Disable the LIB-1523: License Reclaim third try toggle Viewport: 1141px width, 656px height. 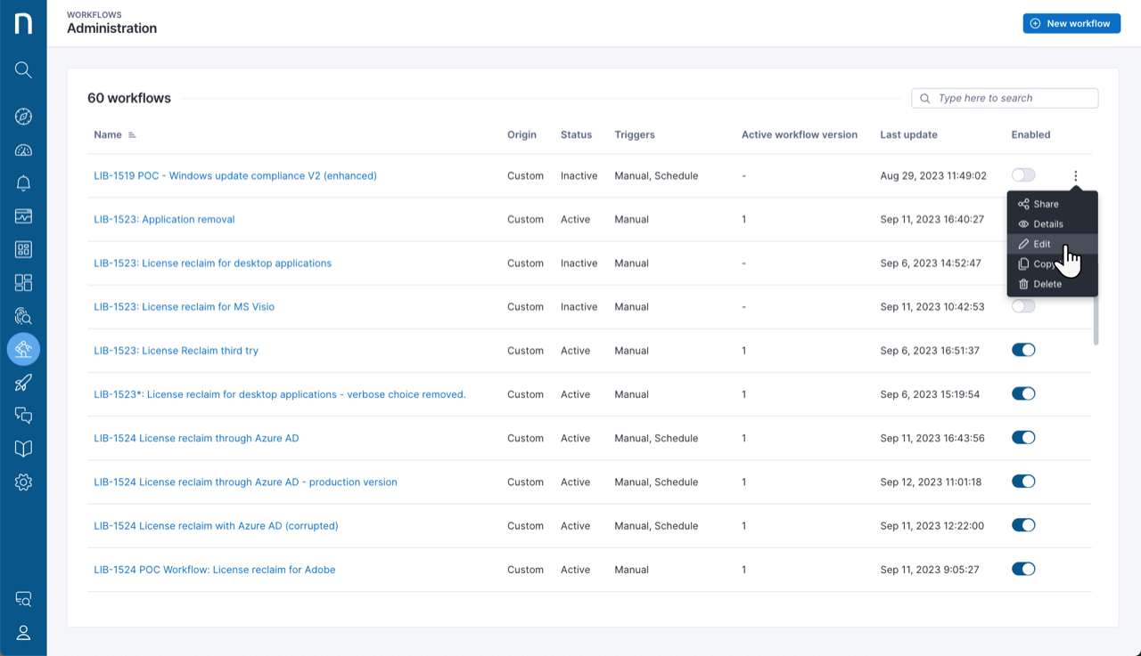[1023, 350]
